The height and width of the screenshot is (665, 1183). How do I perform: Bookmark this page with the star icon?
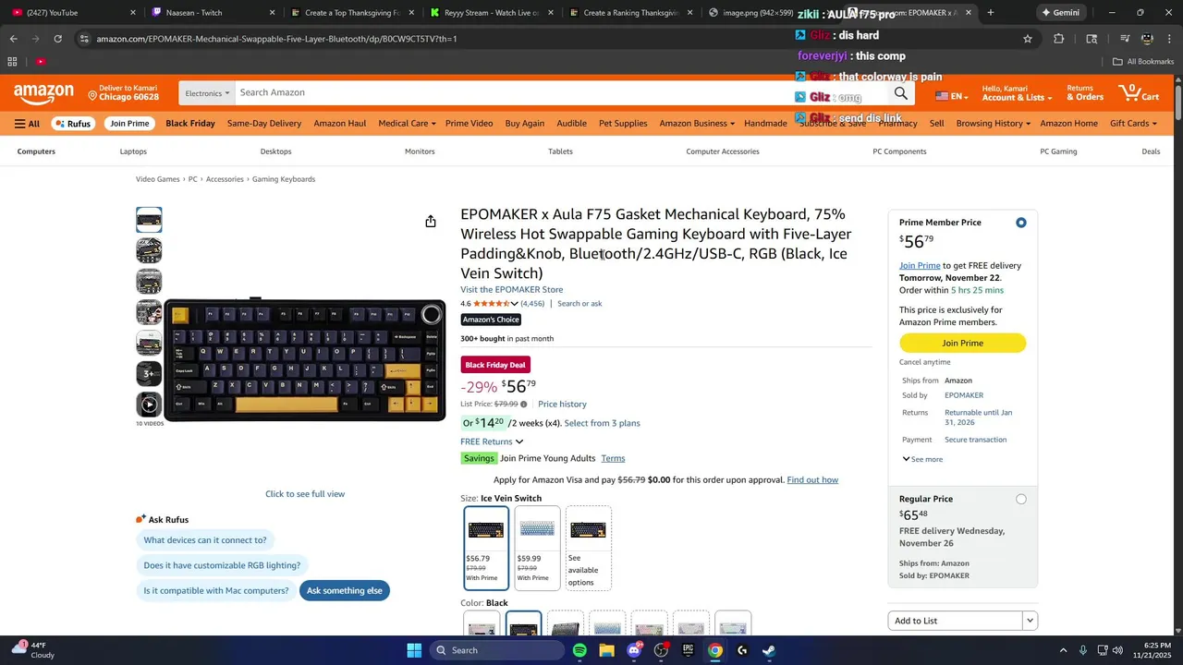(x=1027, y=39)
